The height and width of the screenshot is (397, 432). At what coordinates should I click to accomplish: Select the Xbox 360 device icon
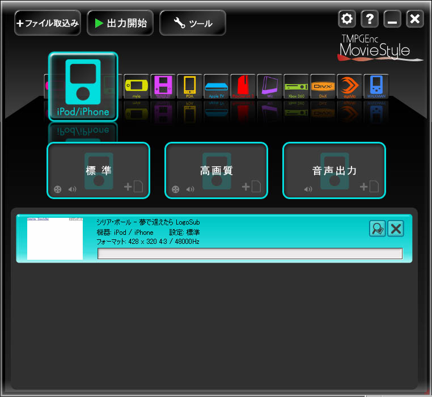[x=296, y=87]
